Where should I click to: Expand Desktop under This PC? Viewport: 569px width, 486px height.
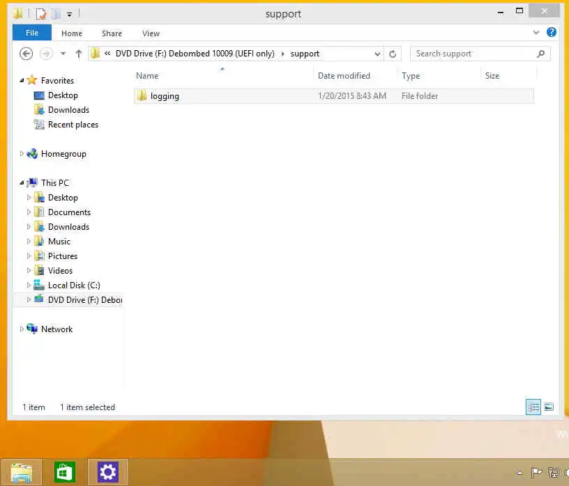[29, 198]
